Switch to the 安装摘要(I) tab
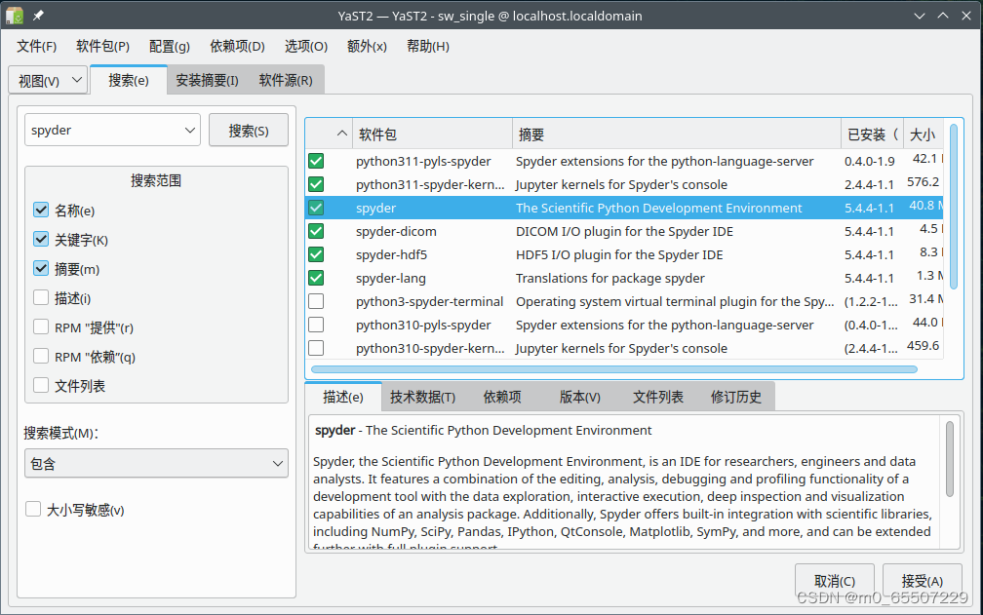Screen dimensions: 983x615 (x=207, y=80)
